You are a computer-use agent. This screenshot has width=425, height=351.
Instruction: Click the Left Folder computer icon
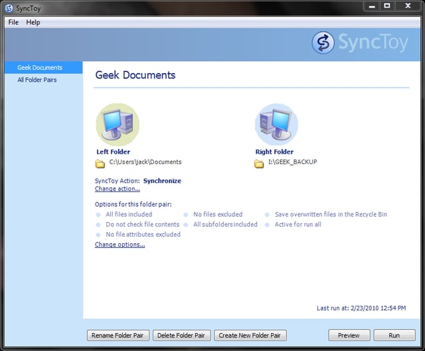[118, 124]
